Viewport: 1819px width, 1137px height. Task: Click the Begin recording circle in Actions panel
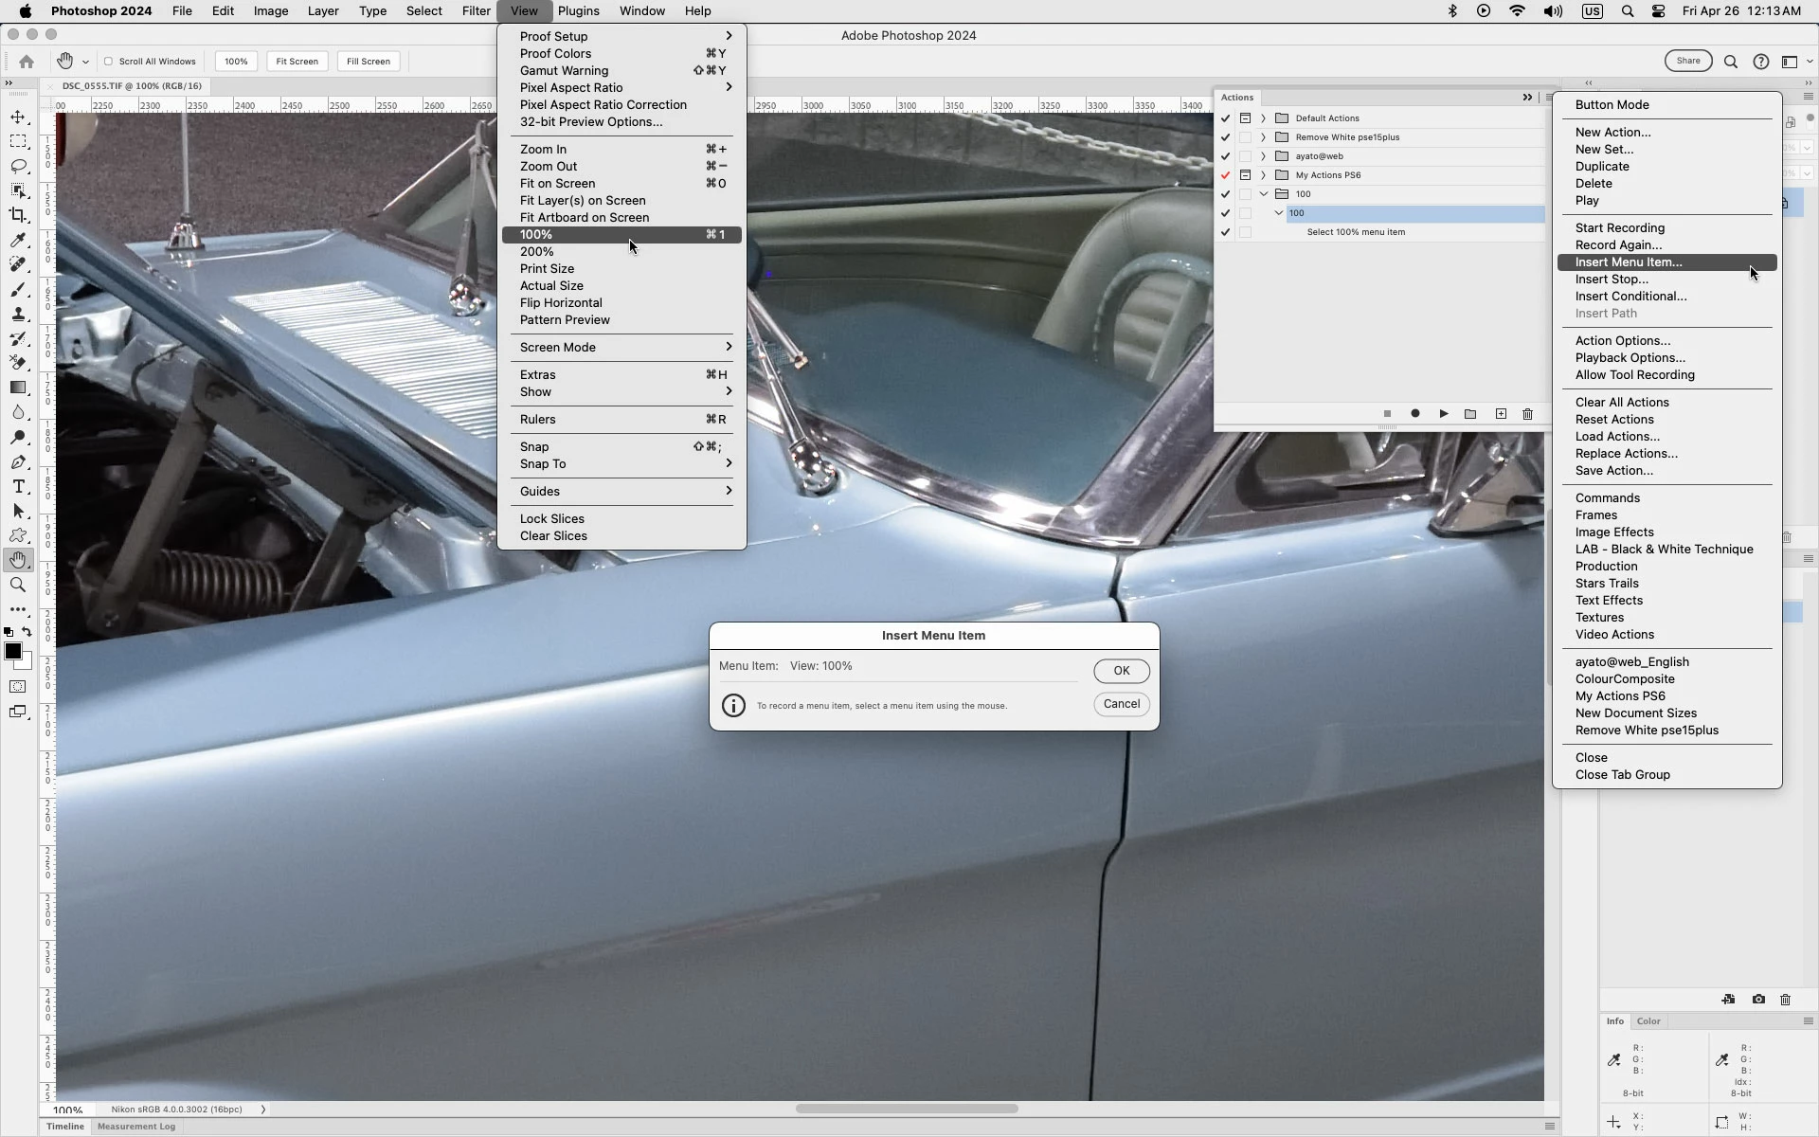click(1414, 414)
